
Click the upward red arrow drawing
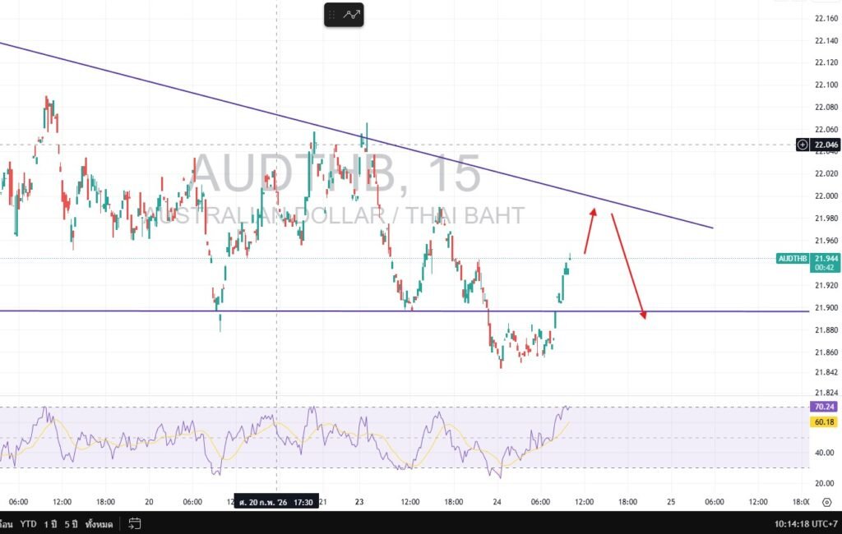point(590,231)
